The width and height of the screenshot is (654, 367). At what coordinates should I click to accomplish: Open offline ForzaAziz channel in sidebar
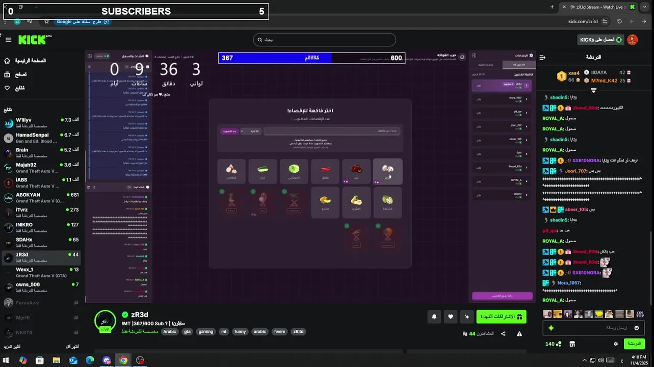41,302
